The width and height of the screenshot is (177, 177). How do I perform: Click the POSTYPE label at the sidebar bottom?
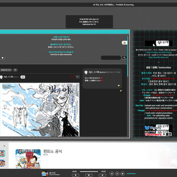pos(150,132)
